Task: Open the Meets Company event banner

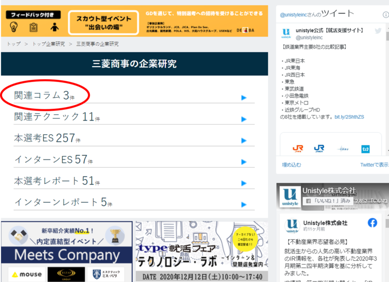Action: pos(67,251)
